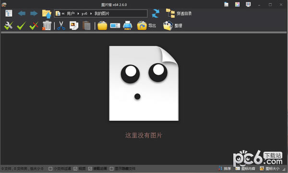Click the back navigation arrow
The width and height of the screenshot is (288, 173).
[x=22, y=13]
